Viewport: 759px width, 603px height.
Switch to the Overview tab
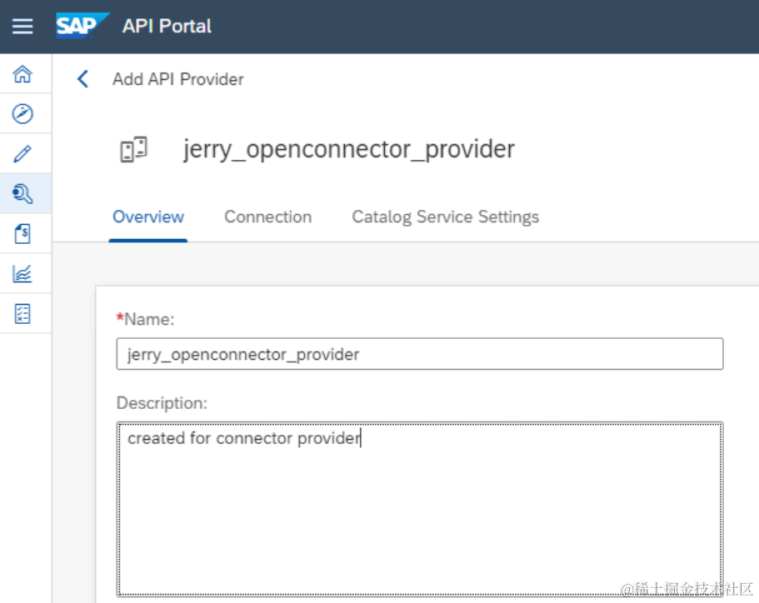pyautogui.click(x=148, y=217)
